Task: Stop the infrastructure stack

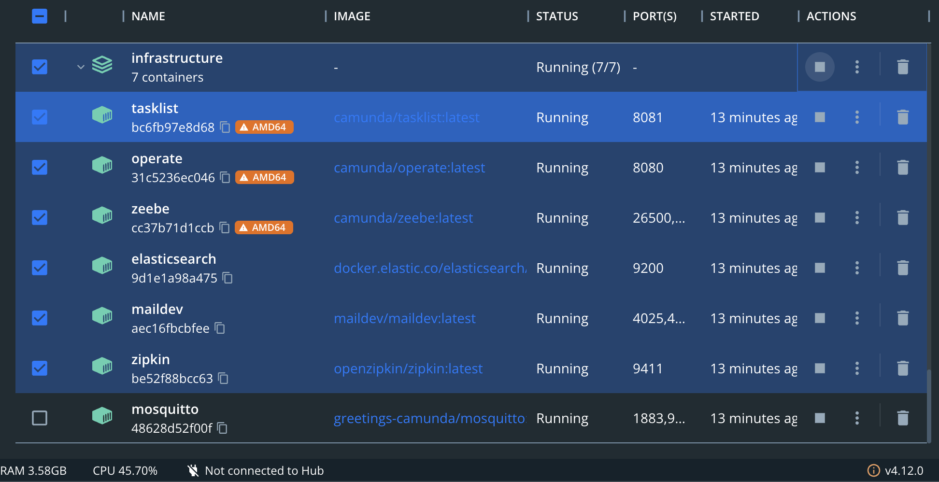Action: coord(820,67)
